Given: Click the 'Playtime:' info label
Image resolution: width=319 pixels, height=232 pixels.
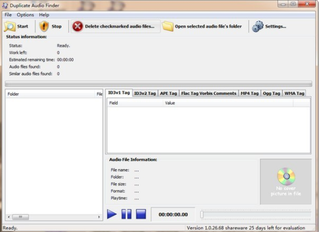Looking at the screenshot, I should pyautogui.click(x=119, y=198).
